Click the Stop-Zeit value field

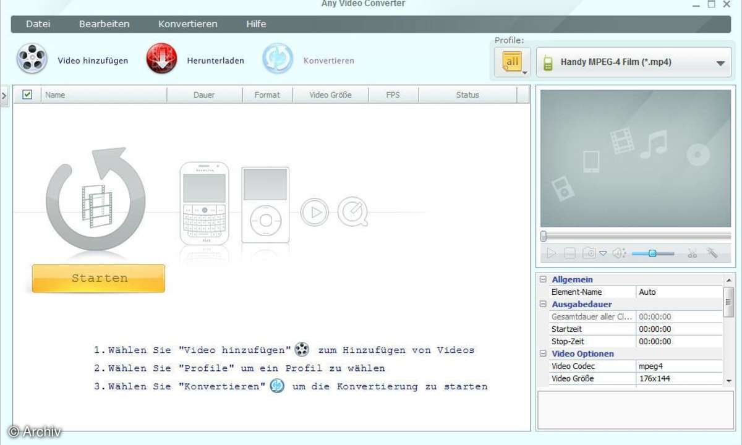tap(679, 341)
